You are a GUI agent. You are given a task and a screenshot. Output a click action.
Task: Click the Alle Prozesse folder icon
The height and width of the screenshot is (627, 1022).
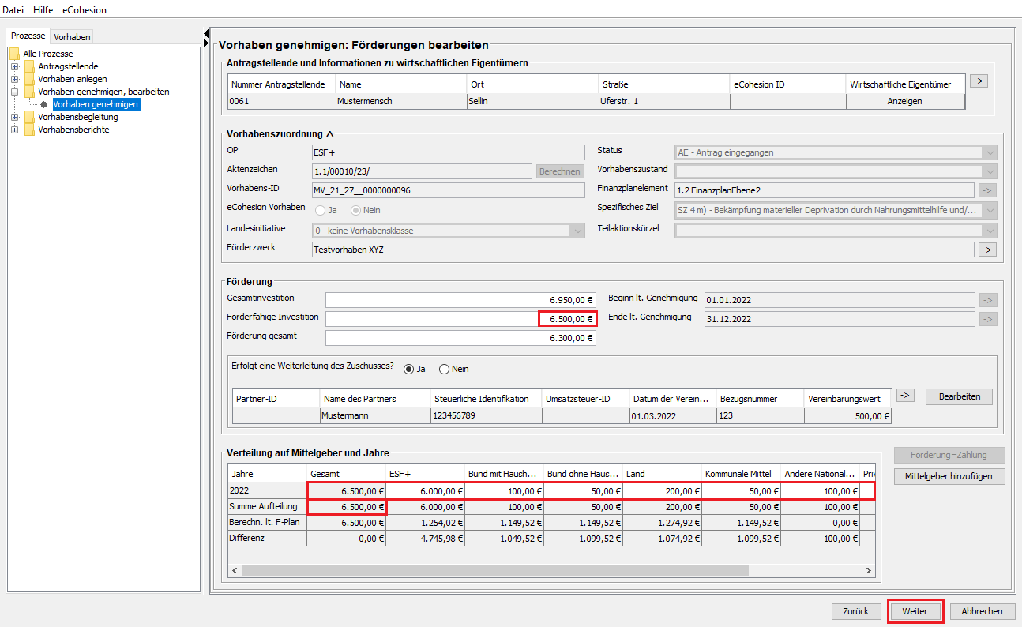point(14,54)
